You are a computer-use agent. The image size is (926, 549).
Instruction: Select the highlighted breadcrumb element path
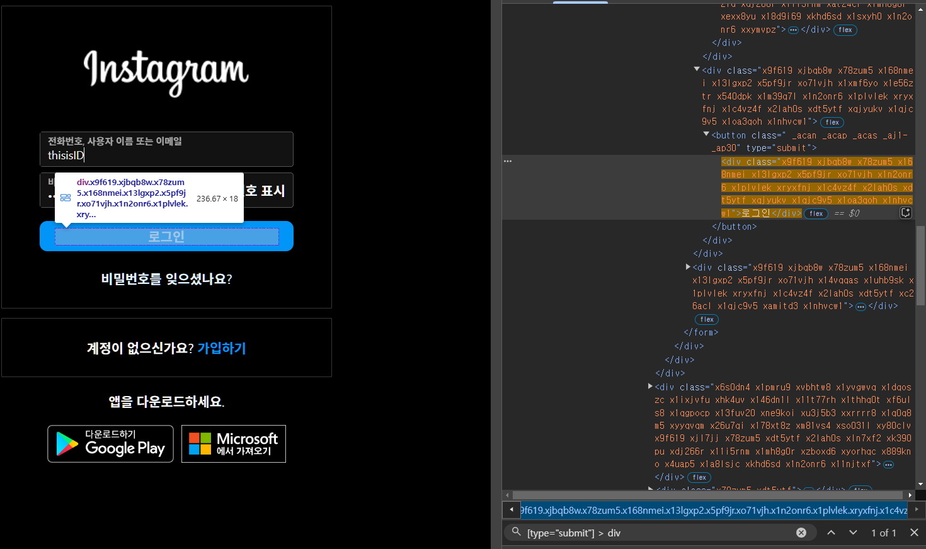pyautogui.click(x=714, y=510)
